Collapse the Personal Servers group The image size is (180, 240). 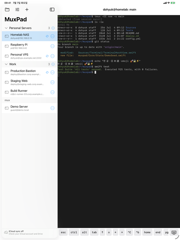[6, 28]
